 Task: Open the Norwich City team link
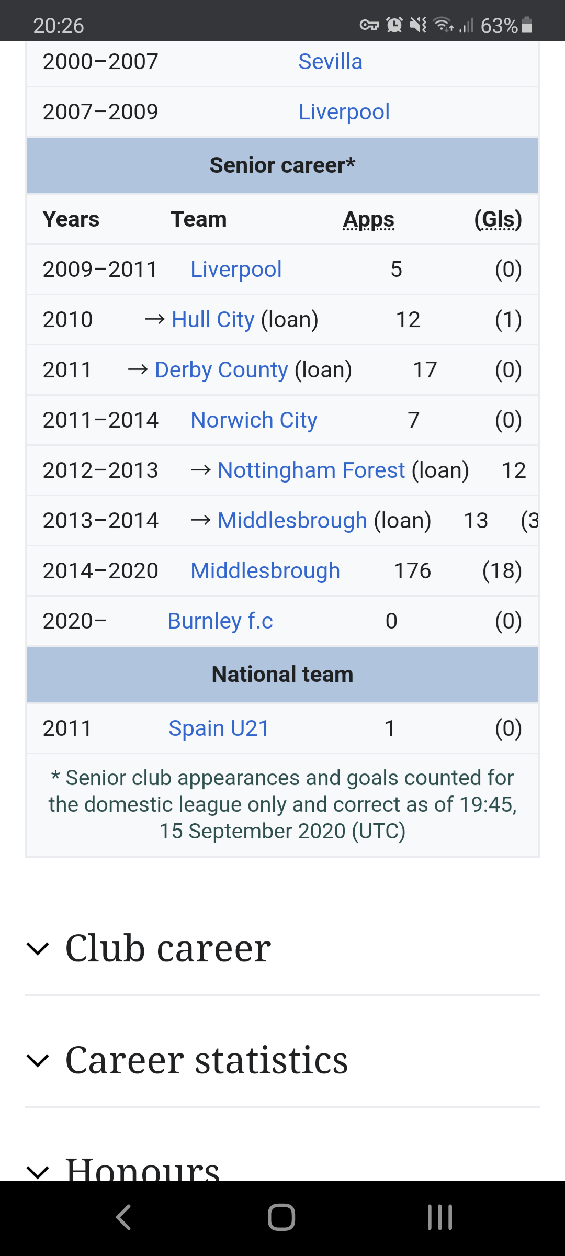click(254, 420)
